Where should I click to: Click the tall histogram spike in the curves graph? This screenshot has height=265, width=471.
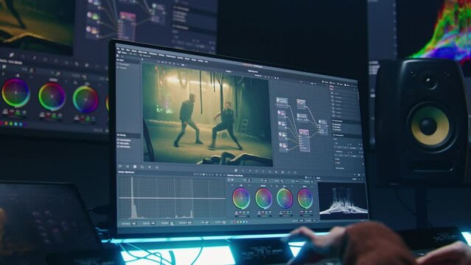point(132,197)
